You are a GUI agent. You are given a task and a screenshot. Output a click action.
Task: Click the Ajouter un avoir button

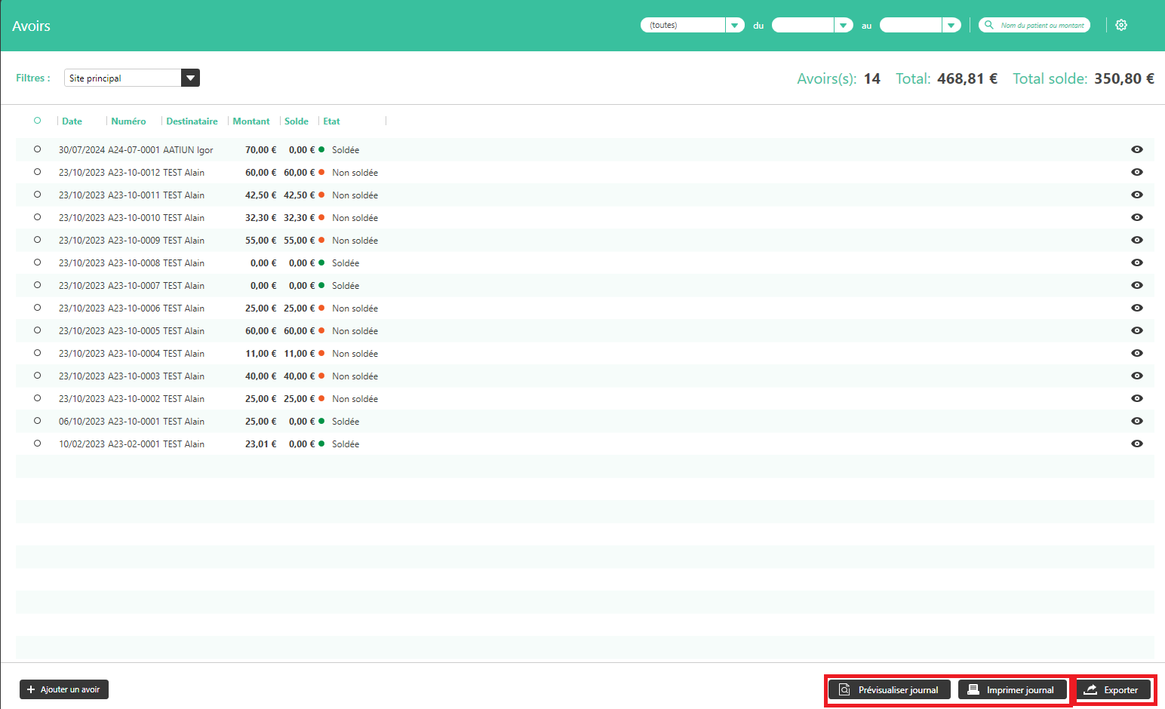(x=64, y=689)
